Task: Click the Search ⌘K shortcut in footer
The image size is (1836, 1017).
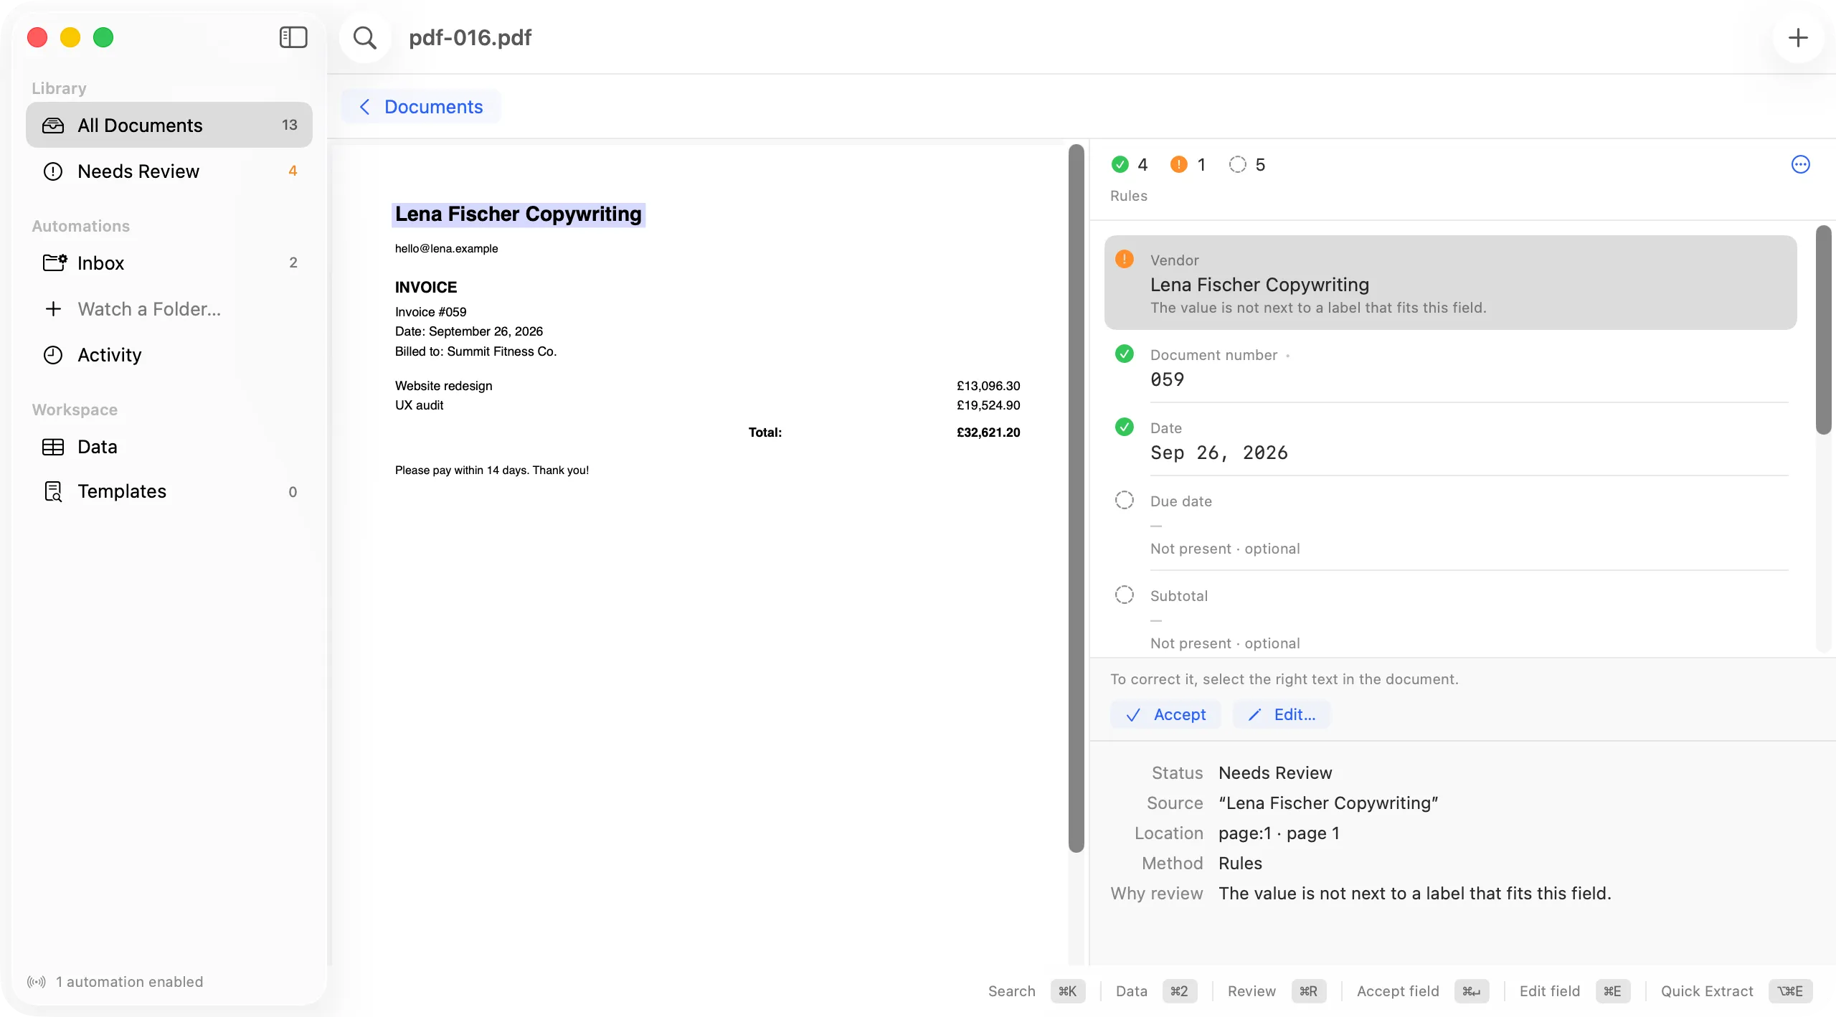Action: tap(1036, 990)
